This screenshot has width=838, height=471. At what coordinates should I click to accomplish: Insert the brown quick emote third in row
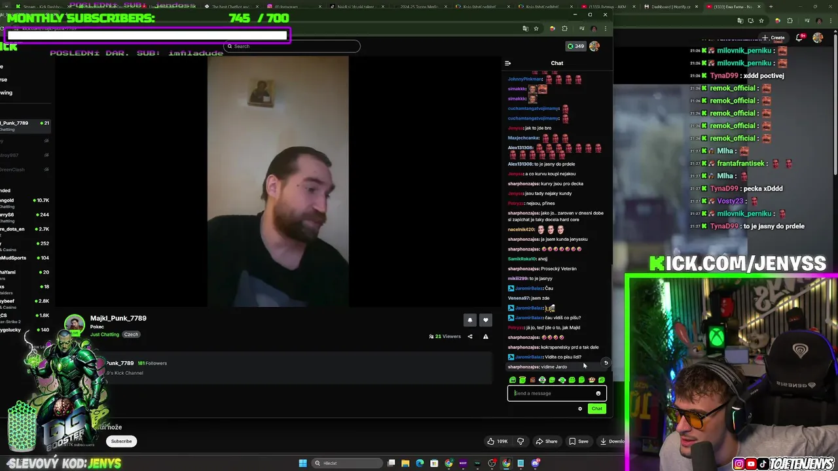point(532,380)
